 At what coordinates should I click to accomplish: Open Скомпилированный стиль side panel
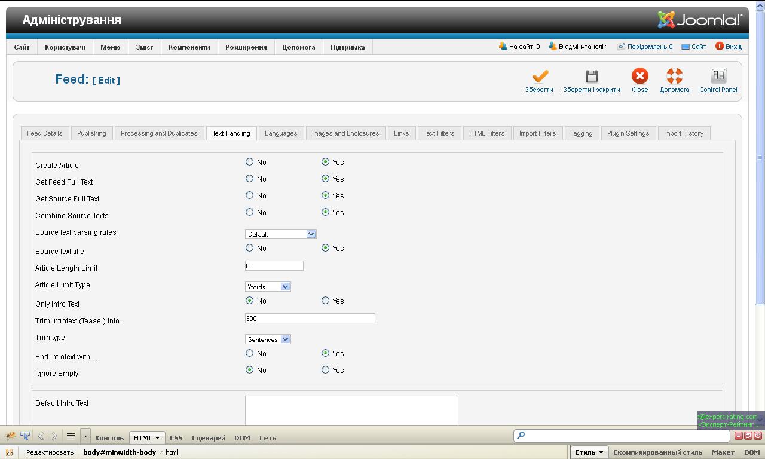pos(657,452)
